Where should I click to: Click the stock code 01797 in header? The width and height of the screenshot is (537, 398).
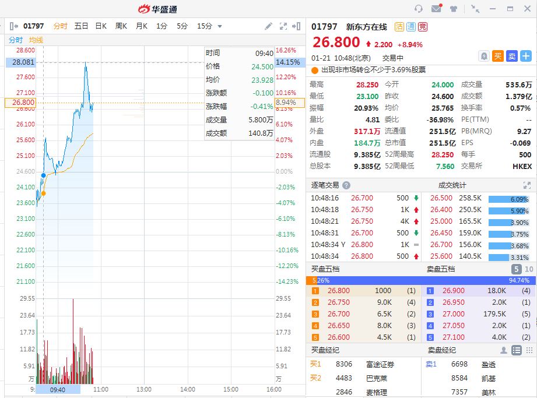324,27
